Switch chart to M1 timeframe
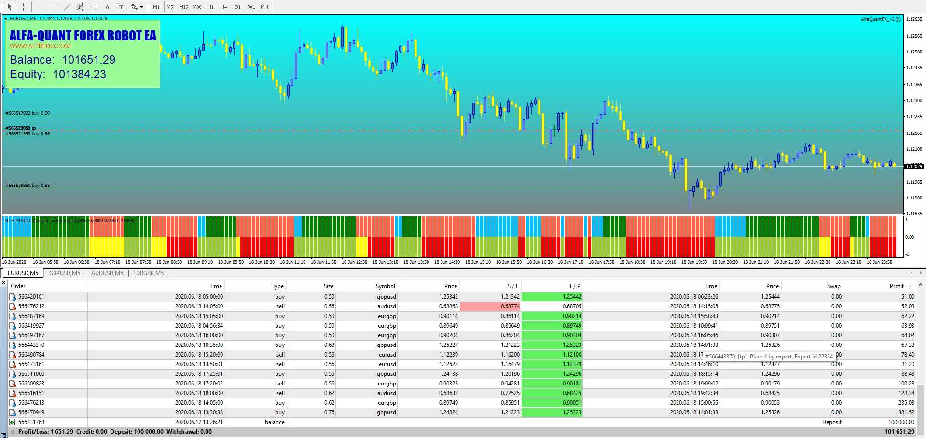This screenshot has height=438, width=926. tap(156, 7)
